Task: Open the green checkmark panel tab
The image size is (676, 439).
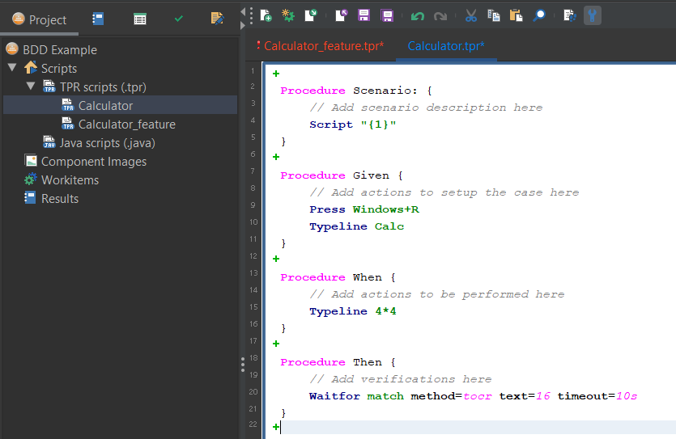Action: 178,19
